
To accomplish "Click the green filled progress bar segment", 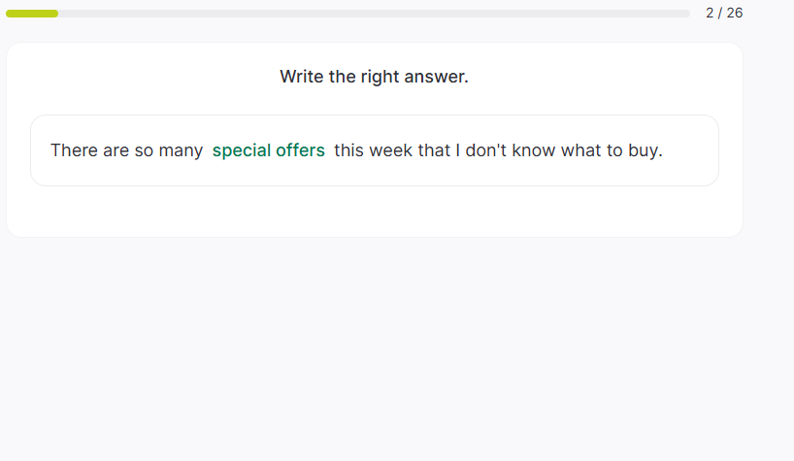I will (x=32, y=14).
